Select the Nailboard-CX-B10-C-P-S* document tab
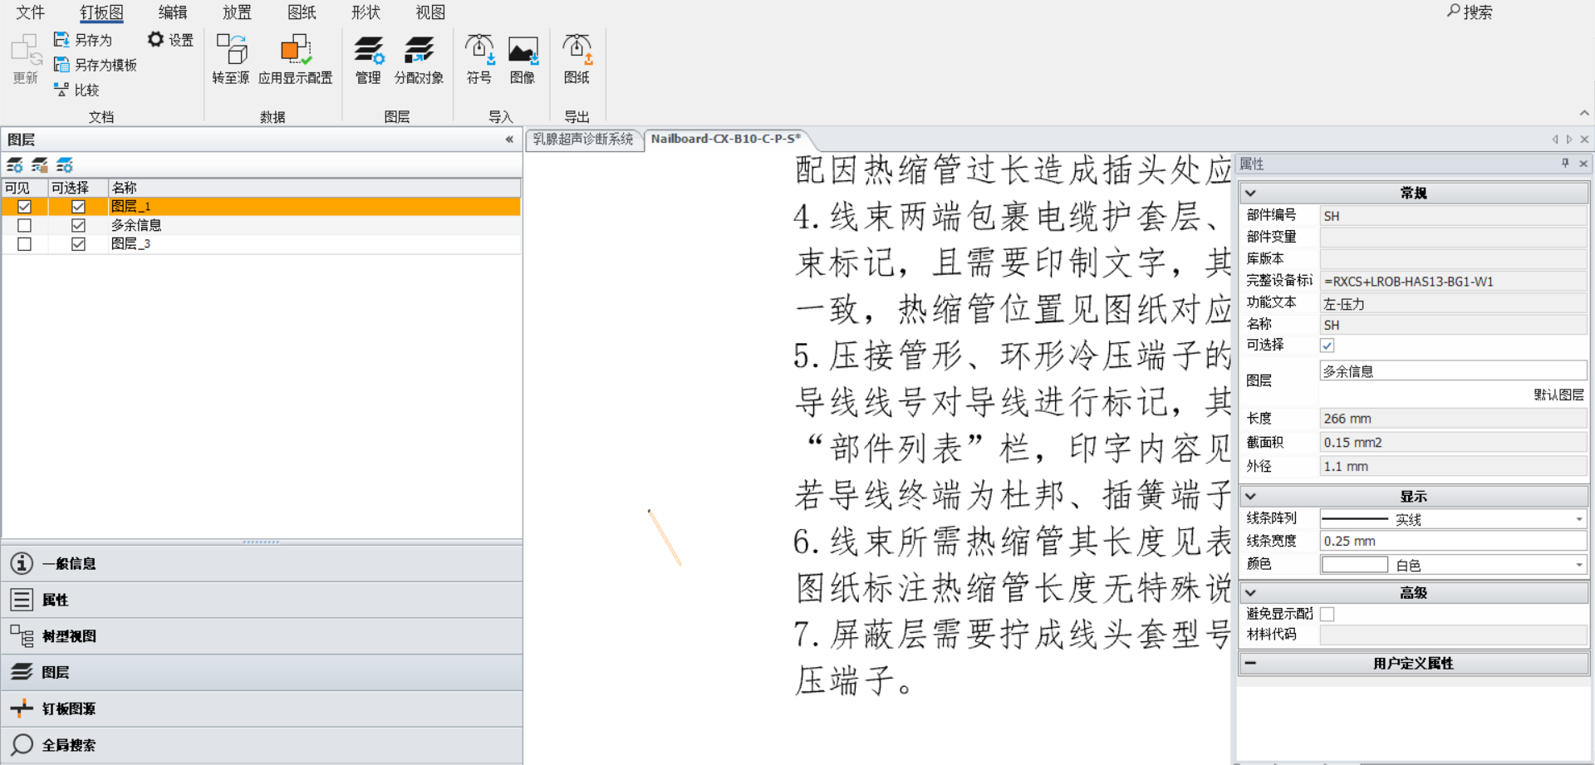 pyautogui.click(x=725, y=139)
